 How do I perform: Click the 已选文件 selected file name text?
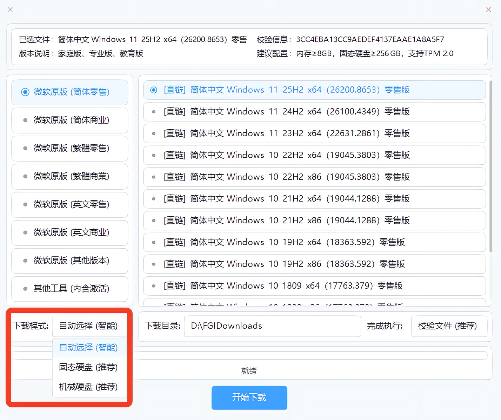click(x=153, y=39)
